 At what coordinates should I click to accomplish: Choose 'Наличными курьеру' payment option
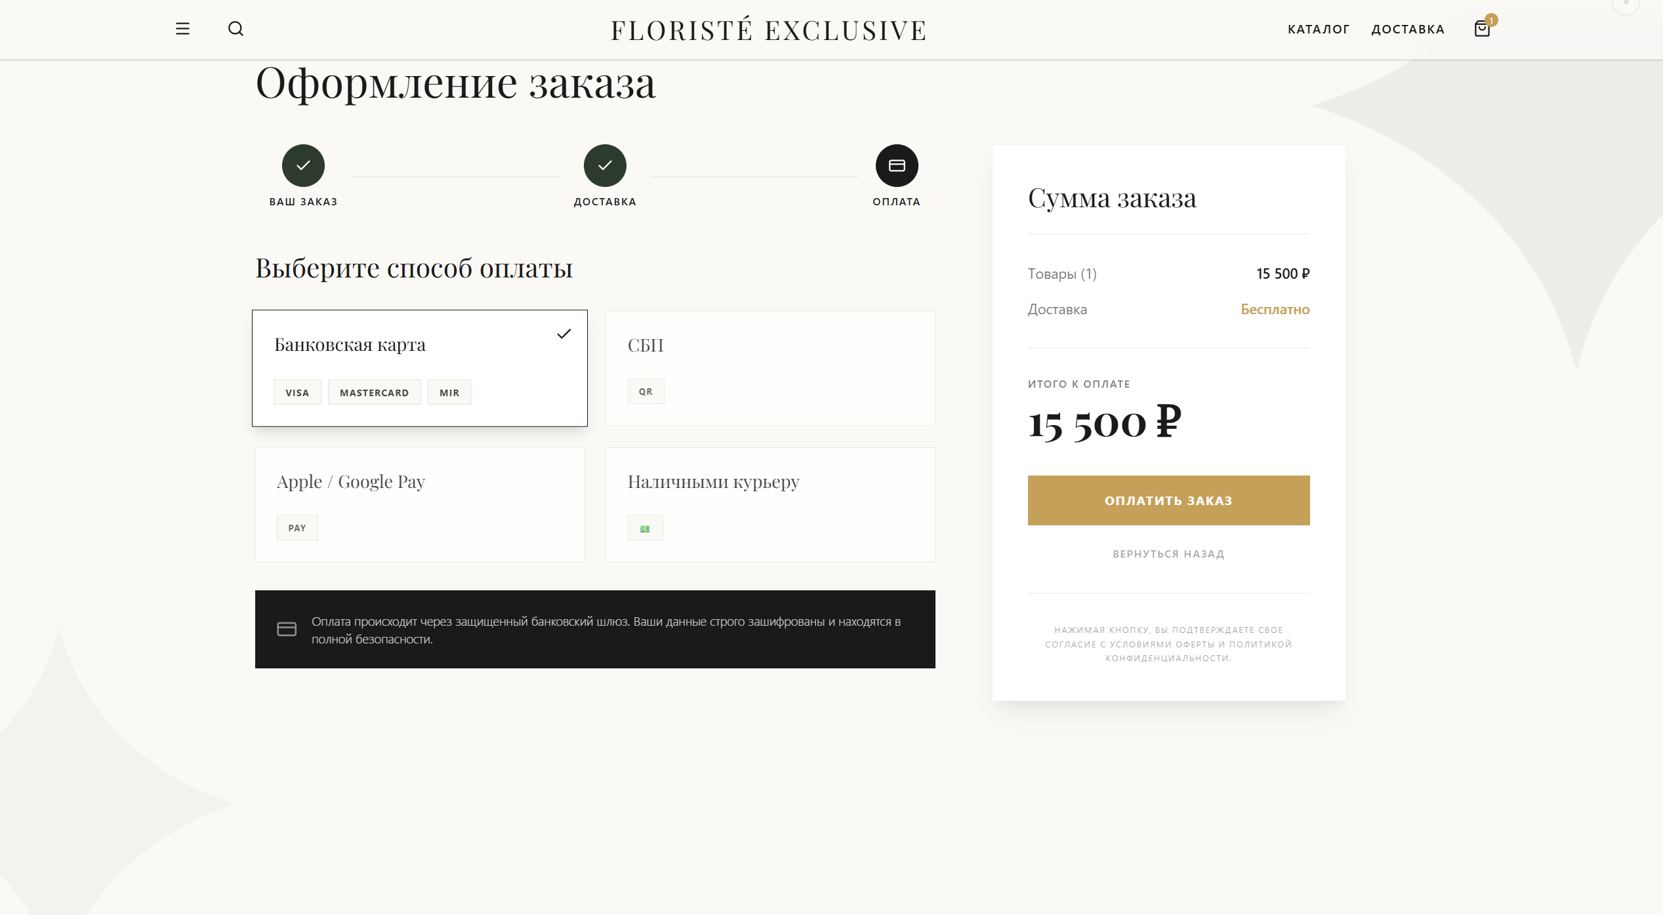pyautogui.click(x=770, y=504)
